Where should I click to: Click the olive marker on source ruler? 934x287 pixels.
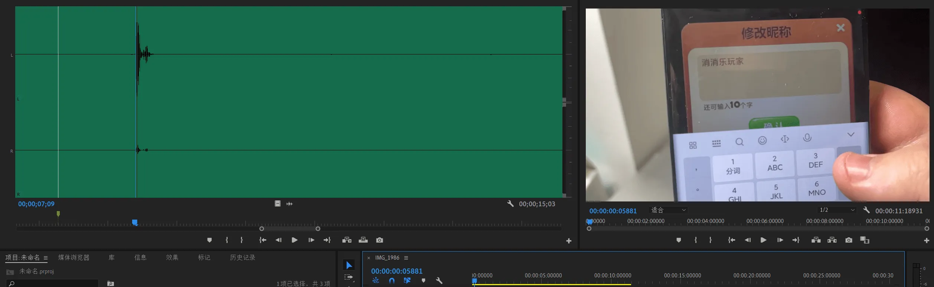tap(58, 214)
